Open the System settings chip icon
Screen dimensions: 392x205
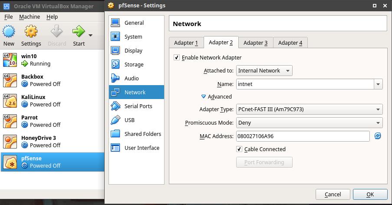(115, 36)
